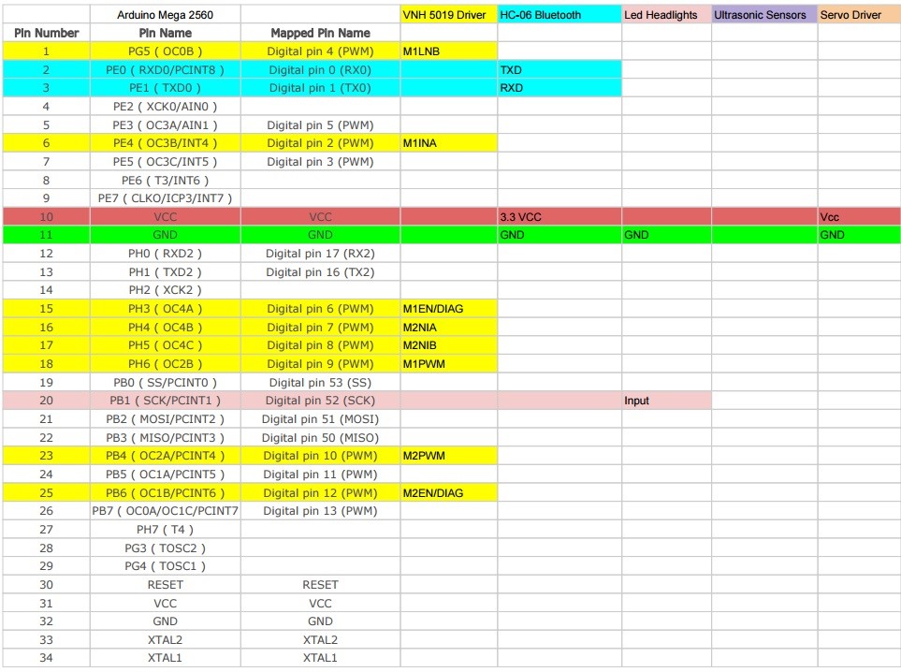
Task: Click cell 'Digital pin 5 (PWM)'
Action: pyautogui.click(x=320, y=124)
